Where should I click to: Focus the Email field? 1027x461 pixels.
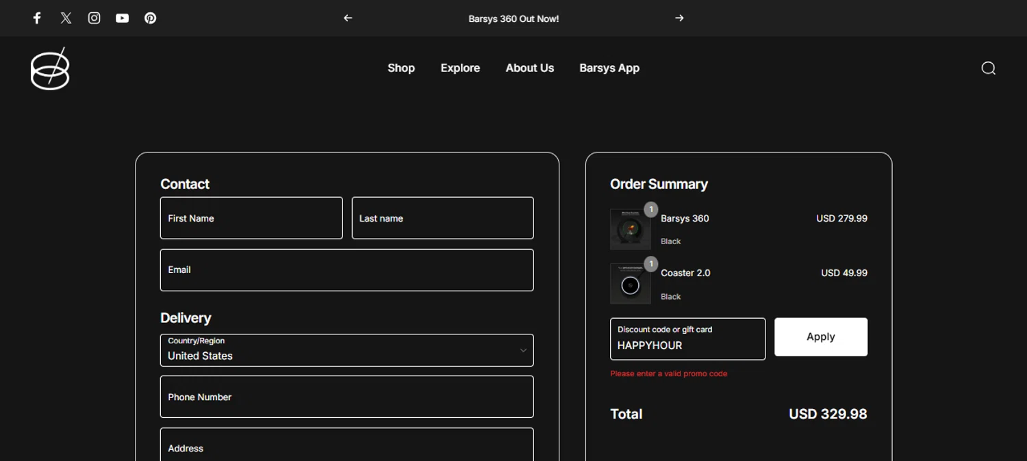coord(347,270)
